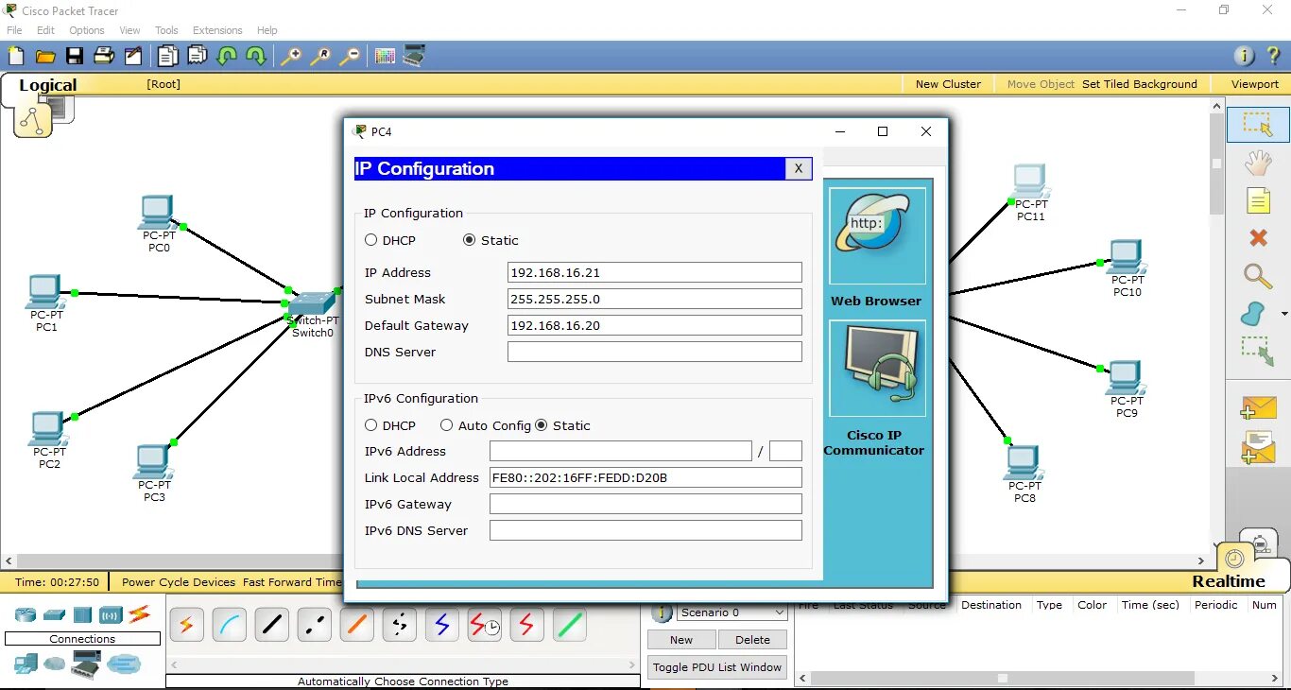Open the View menu
The height and width of the screenshot is (690, 1291).
click(x=129, y=30)
